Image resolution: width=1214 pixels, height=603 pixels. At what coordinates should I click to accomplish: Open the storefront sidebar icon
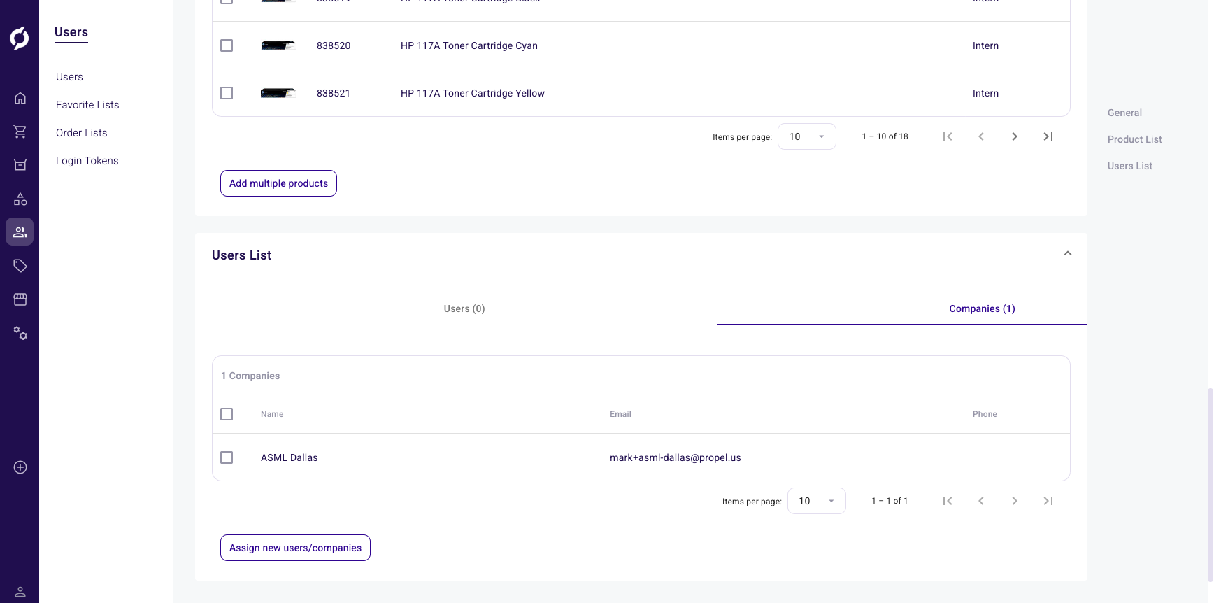click(x=20, y=299)
